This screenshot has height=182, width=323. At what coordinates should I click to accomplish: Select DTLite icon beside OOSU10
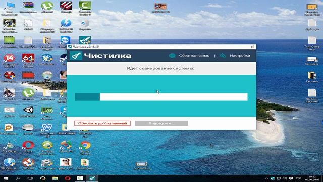point(9,164)
